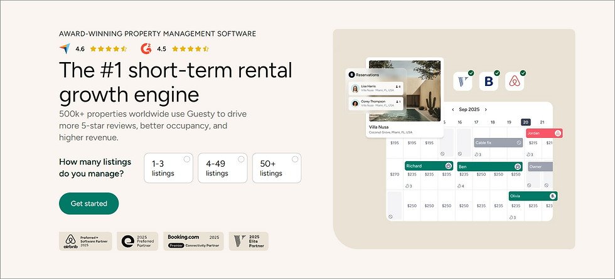Viewport: 615px width, 279px height.
Task: Click the minimum nights 4 icon under Ben
Action: tap(459, 186)
